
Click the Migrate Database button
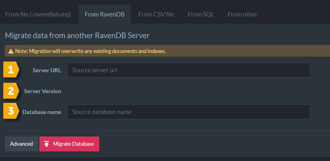[69, 144]
